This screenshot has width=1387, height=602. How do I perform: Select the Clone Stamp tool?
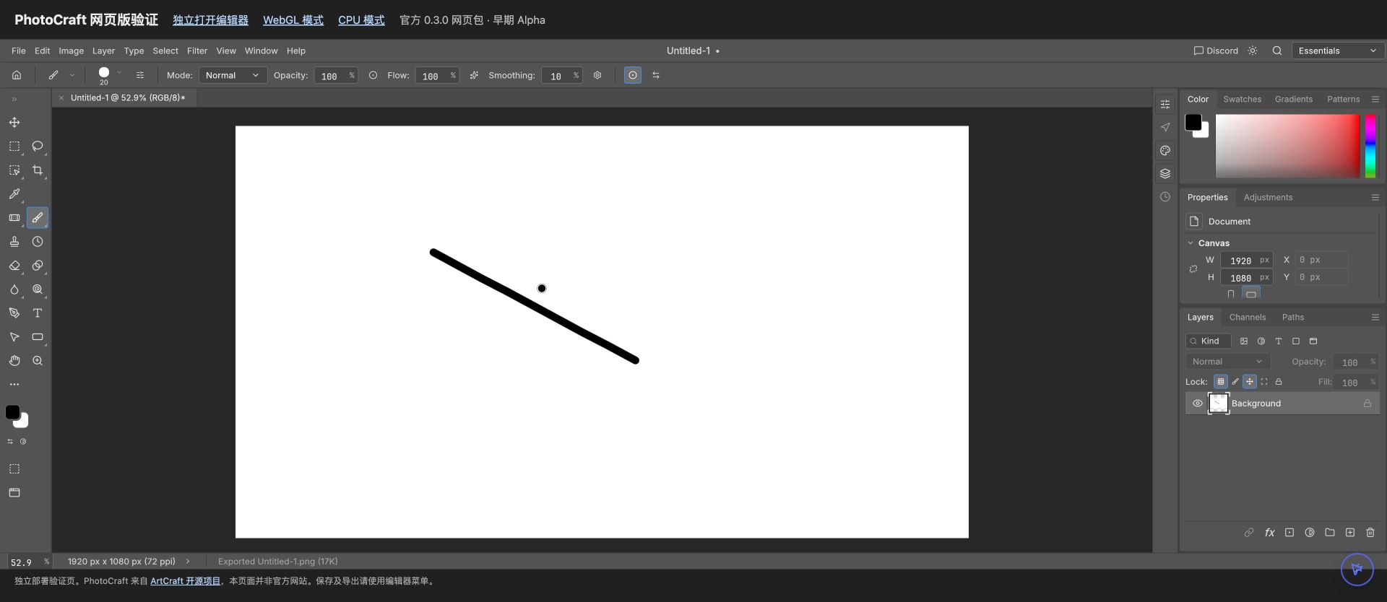coord(14,242)
